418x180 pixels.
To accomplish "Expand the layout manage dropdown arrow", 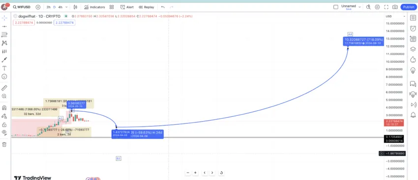I will pos(359,7).
